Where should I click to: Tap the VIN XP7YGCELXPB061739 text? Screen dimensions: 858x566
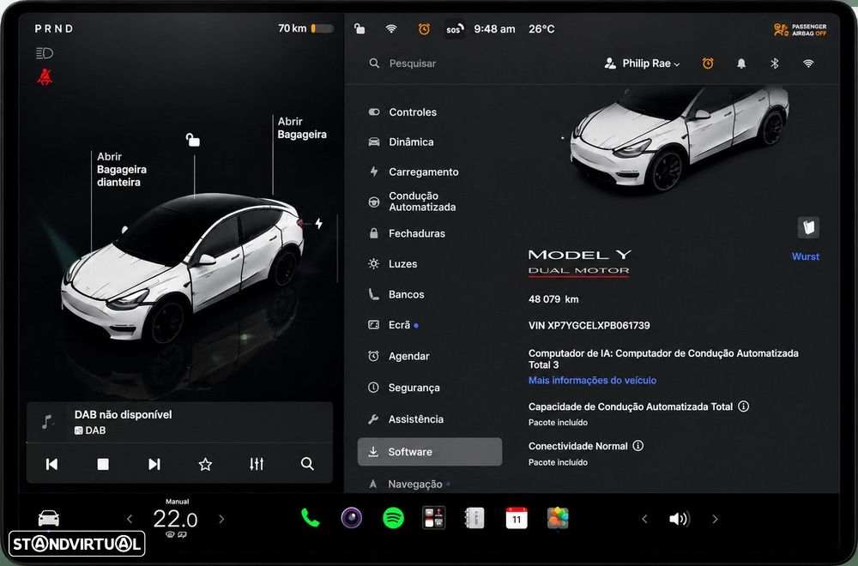click(589, 325)
